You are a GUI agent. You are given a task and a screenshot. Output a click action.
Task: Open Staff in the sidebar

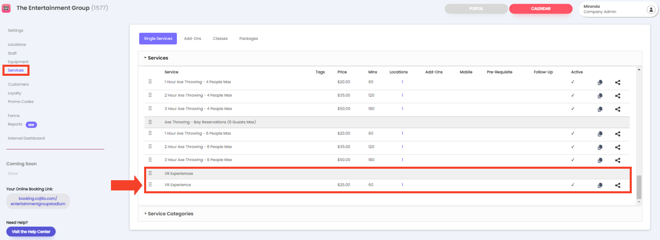(12, 53)
